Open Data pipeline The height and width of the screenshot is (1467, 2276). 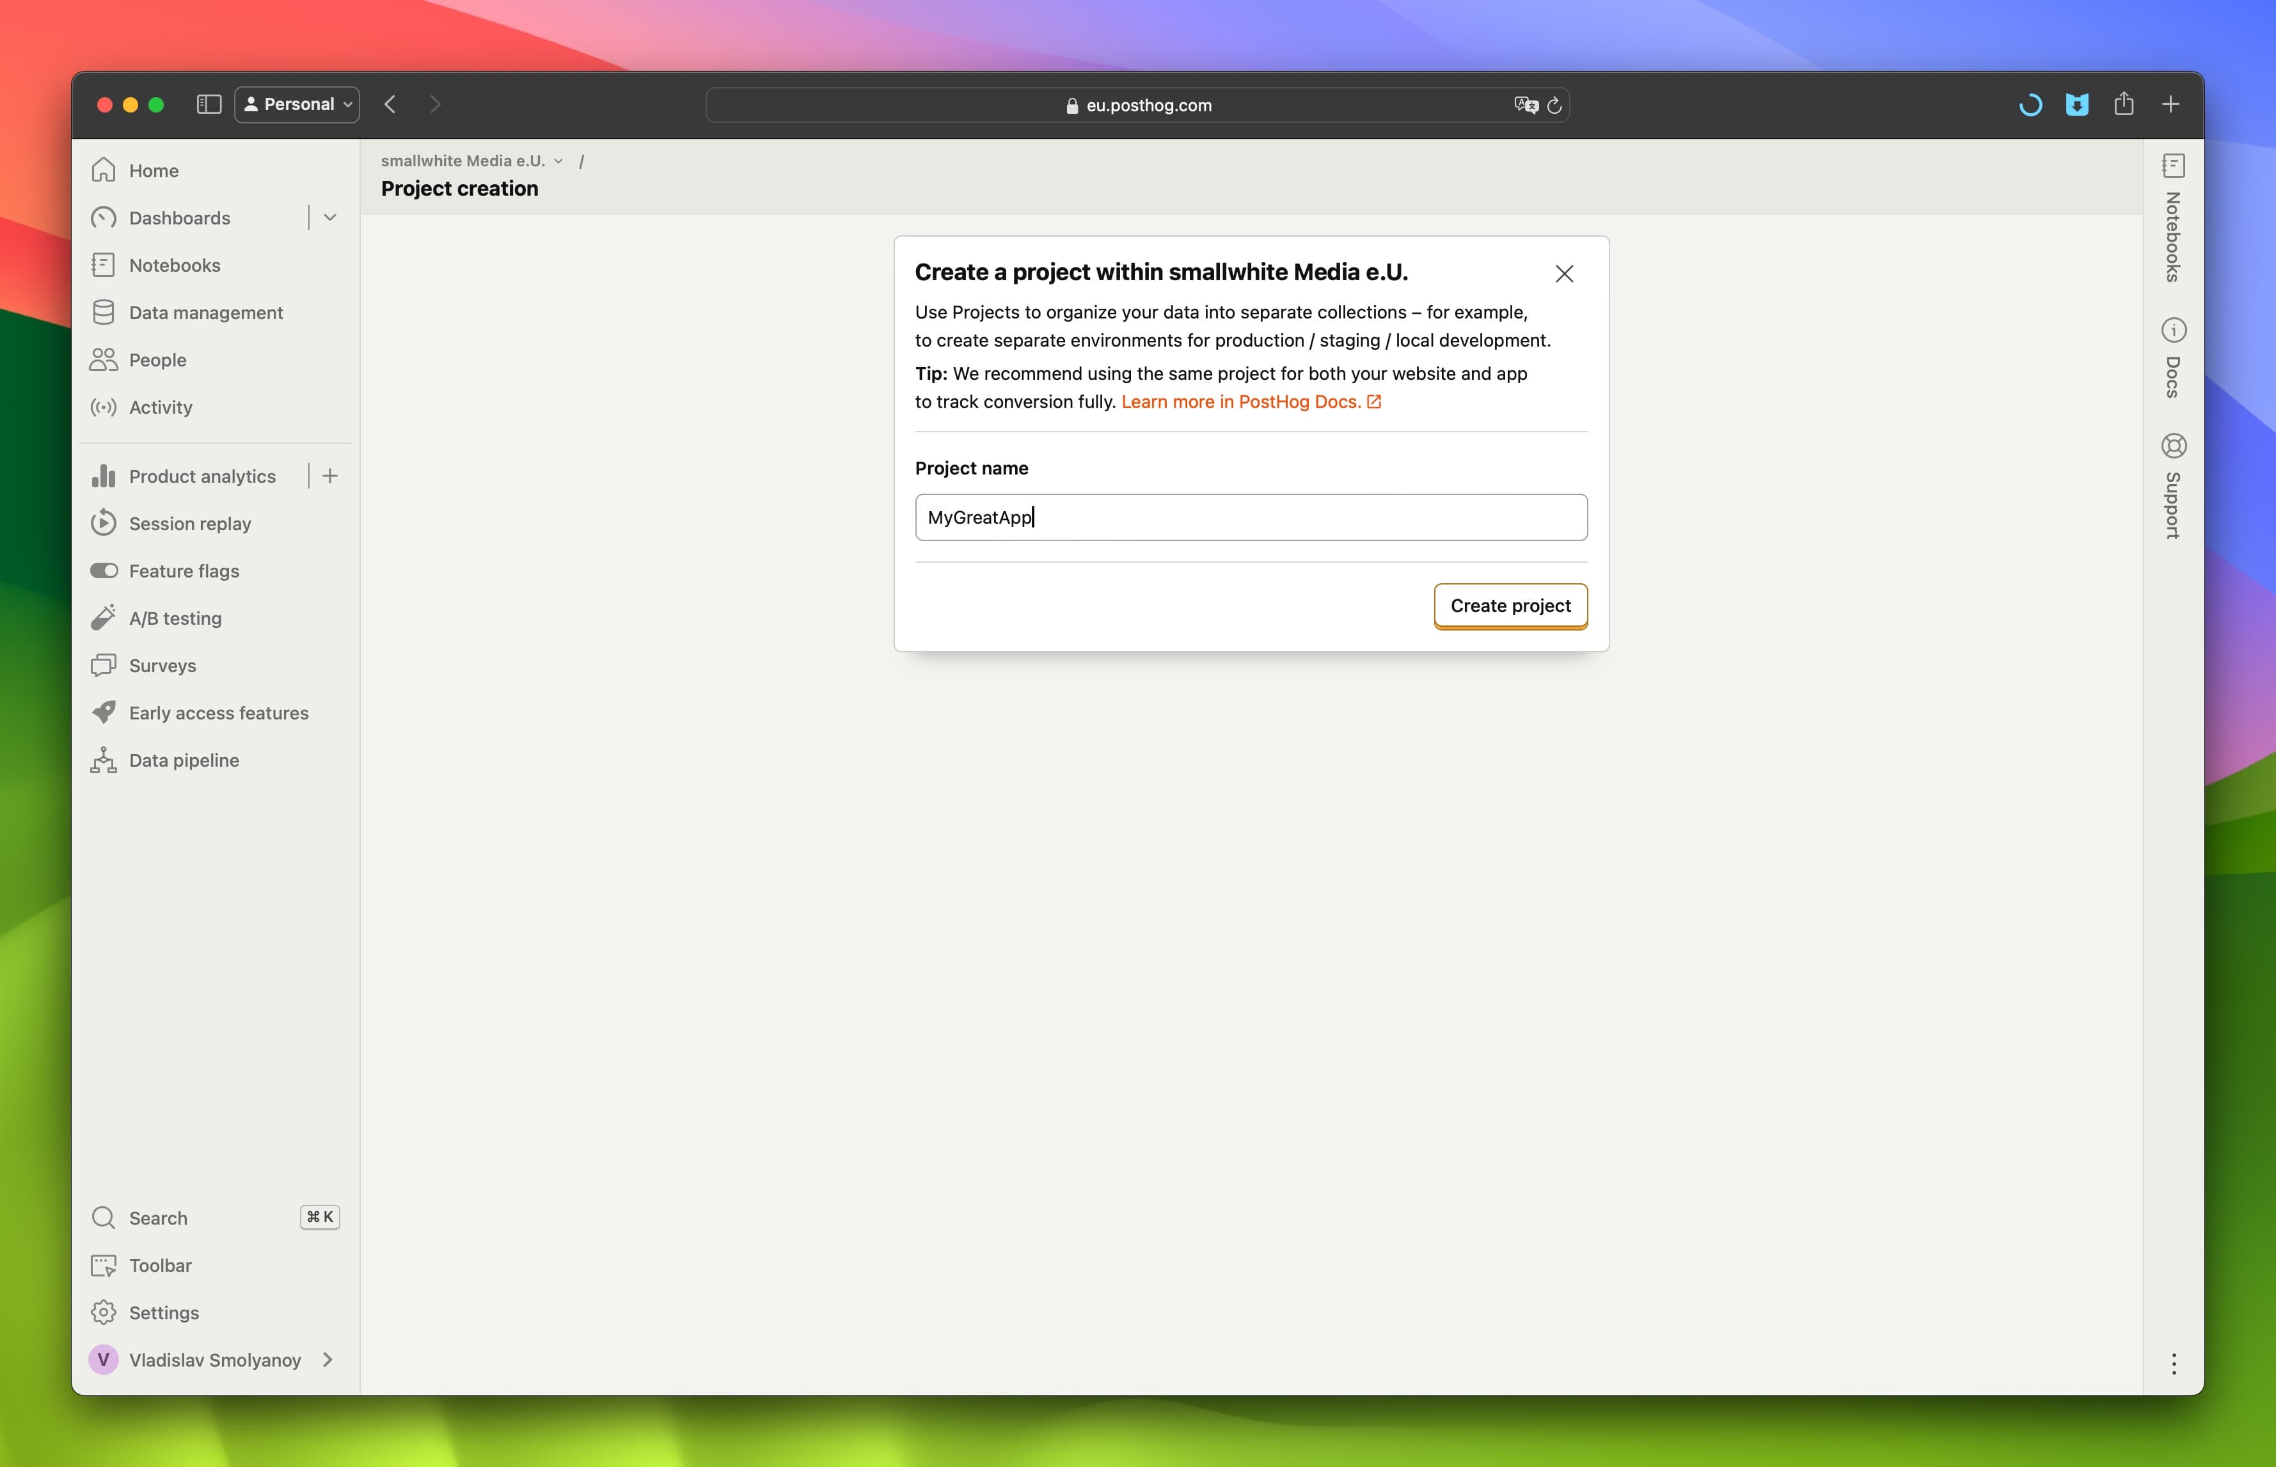pos(216,760)
